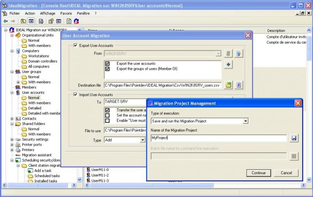Collapse the Organizational Units tree node
Image resolution: width=313 pixels, height=197 pixels.
coord(12,35)
